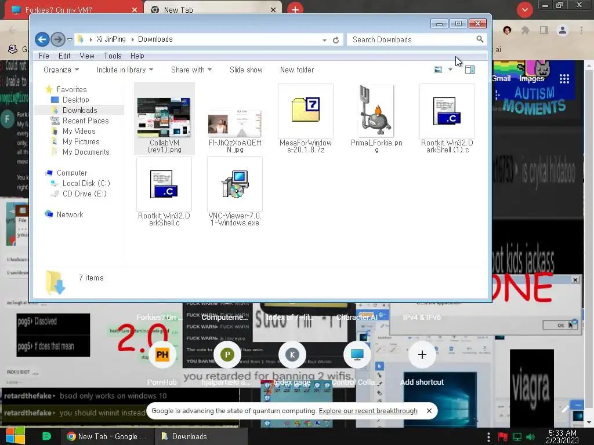This screenshot has height=445, width=594.
Task: Click the Change your view icon
Action: click(438, 70)
